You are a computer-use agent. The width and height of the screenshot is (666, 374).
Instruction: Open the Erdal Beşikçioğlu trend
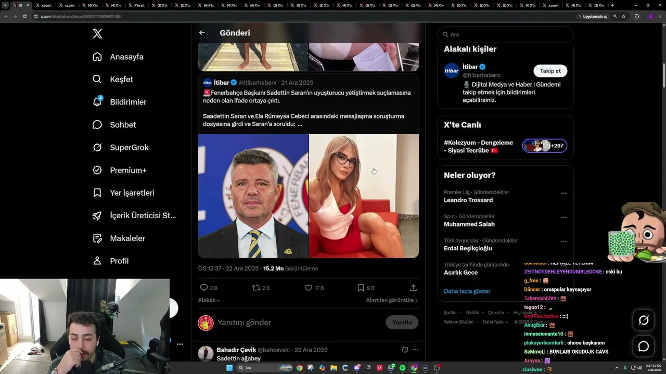click(468, 248)
